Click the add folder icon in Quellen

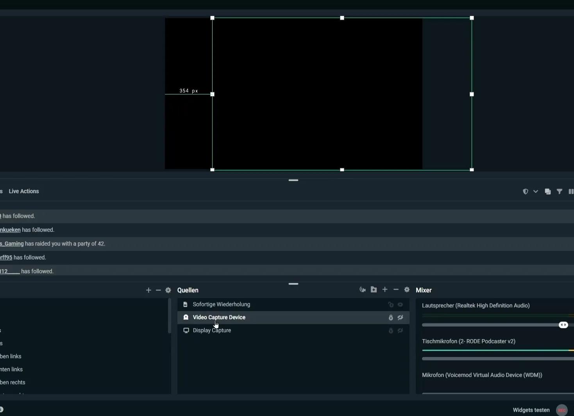pyautogui.click(x=374, y=290)
